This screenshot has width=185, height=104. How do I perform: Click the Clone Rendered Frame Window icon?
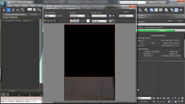tap(51, 21)
